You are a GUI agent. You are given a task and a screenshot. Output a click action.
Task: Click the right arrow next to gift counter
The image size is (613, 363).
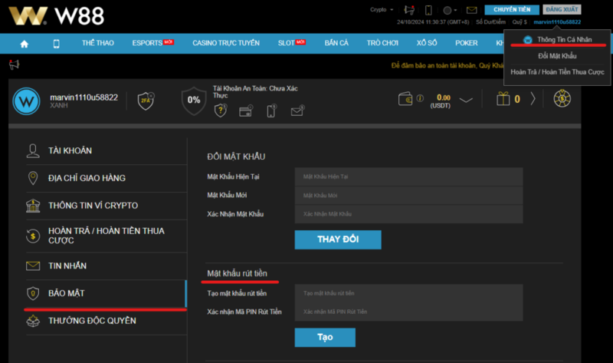[x=533, y=99]
